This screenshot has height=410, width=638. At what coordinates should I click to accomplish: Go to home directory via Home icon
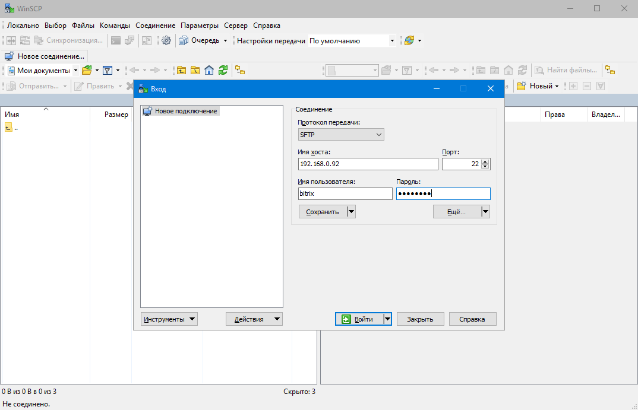point(209,70)
